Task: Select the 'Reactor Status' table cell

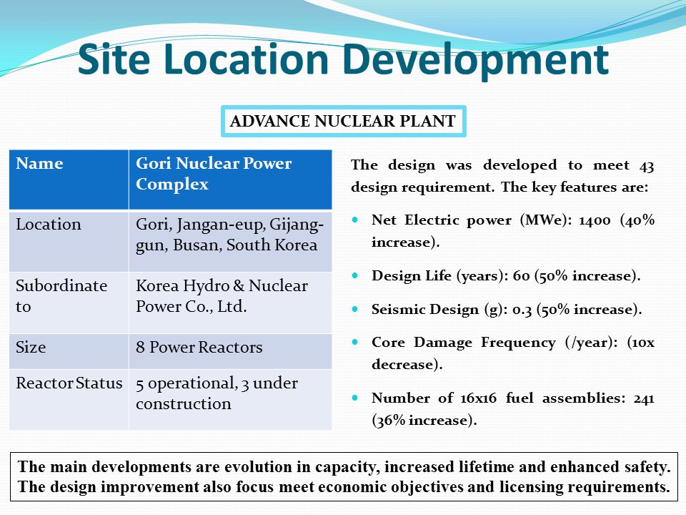Action: pyautogui.click(x=69, y=399)
